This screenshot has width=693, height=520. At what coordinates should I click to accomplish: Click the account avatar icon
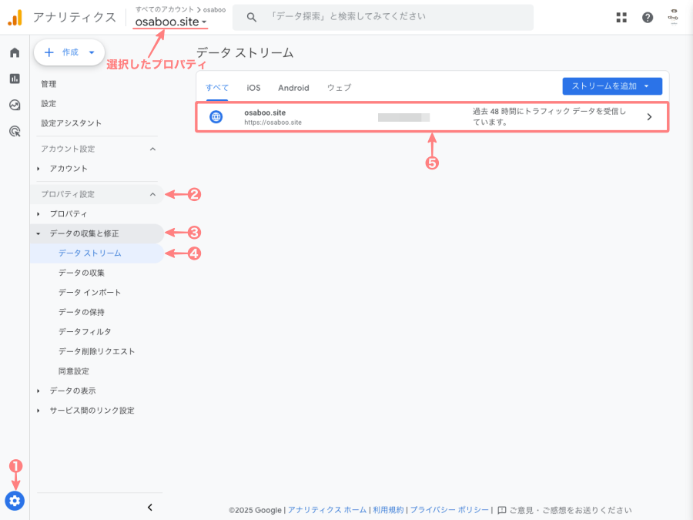(x=673, y=17)
